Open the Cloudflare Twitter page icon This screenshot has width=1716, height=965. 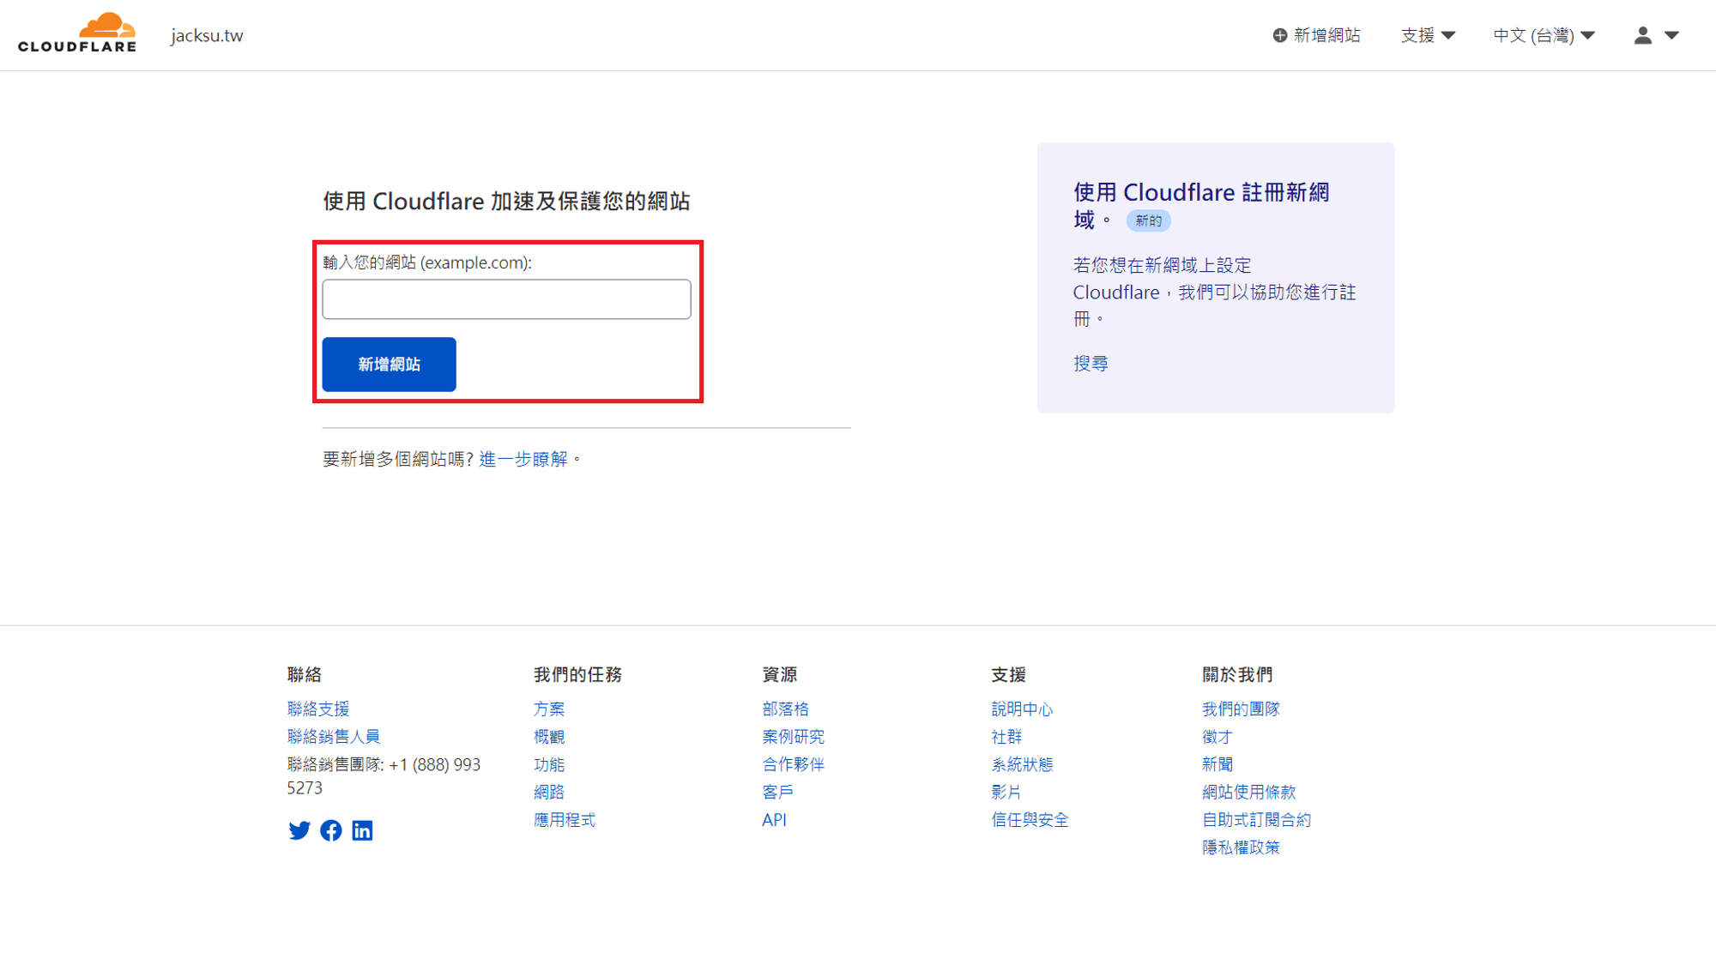click(x=299, y=830)
